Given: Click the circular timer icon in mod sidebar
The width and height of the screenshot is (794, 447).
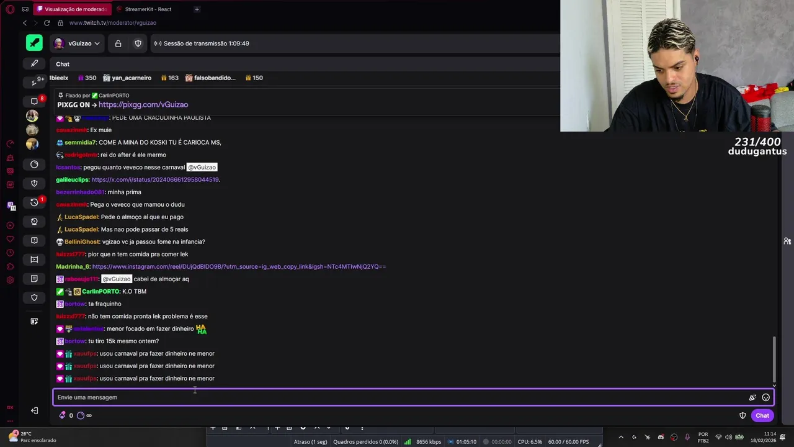Looking at the screenshot, I should pos(34,165).
